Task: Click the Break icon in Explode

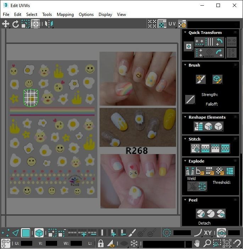Action: pos(190,171)
